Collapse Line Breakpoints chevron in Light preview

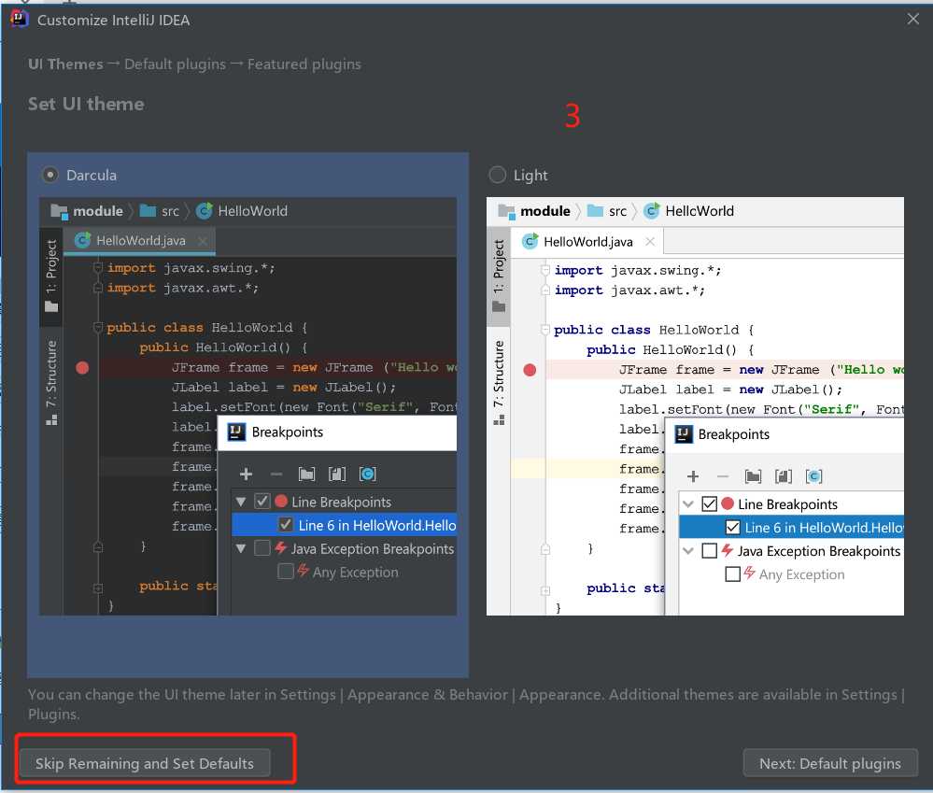click(688, 504)
